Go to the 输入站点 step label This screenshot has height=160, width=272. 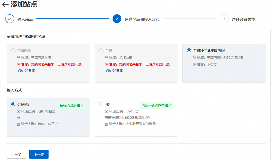click(25, 19)
